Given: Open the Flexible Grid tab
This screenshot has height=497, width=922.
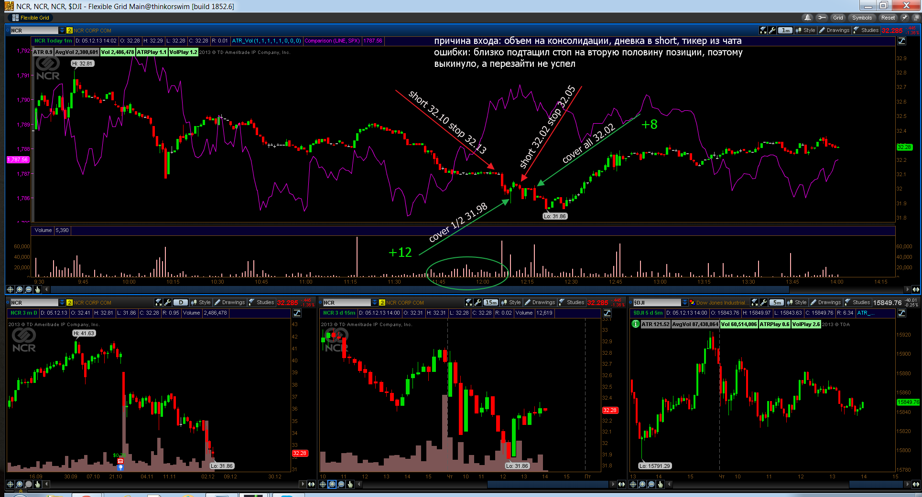Looking at the screenshot, I should click(x=31, y=18).
